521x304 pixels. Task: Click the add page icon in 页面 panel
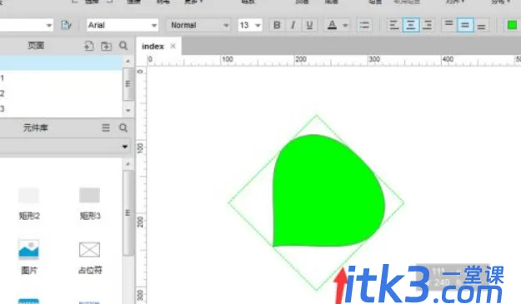coord(88,46)
